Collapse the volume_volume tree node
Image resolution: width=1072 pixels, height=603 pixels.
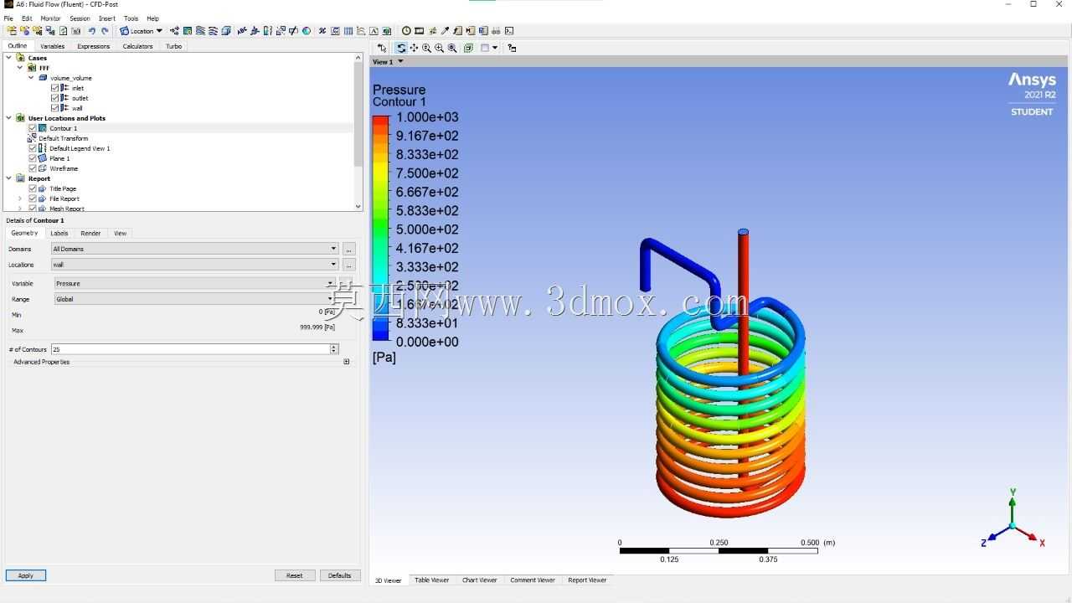[x=31, y=78]
